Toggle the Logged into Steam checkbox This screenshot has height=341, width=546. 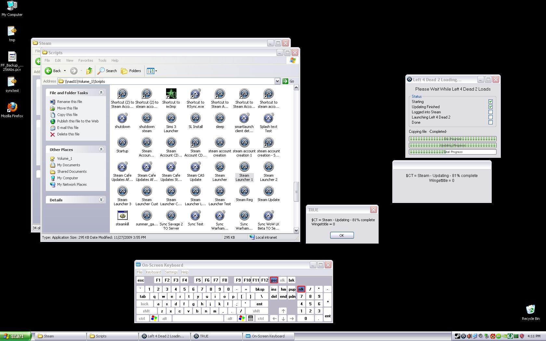(x=490, y=112)
